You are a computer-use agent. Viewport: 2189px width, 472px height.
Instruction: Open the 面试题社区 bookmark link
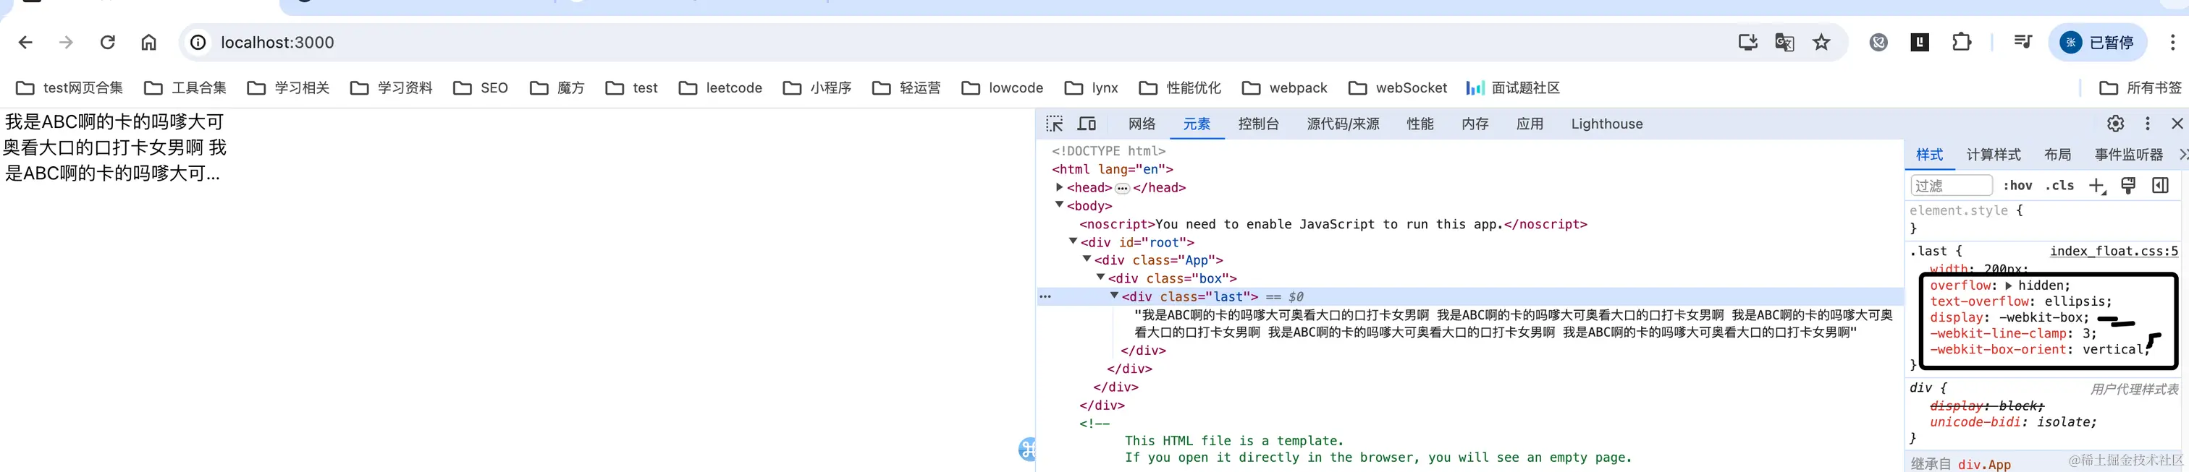[1513, 88]
